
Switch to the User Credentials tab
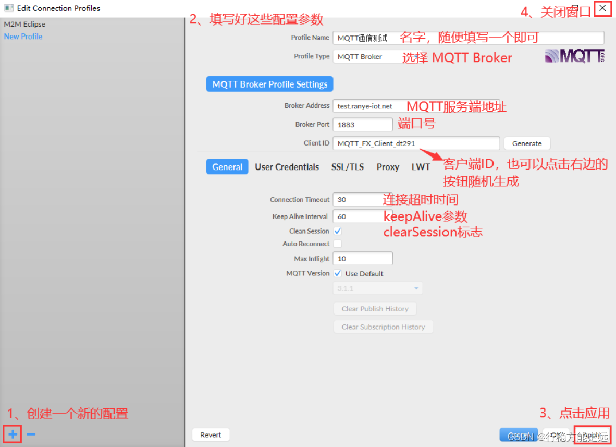click(287, 167)
